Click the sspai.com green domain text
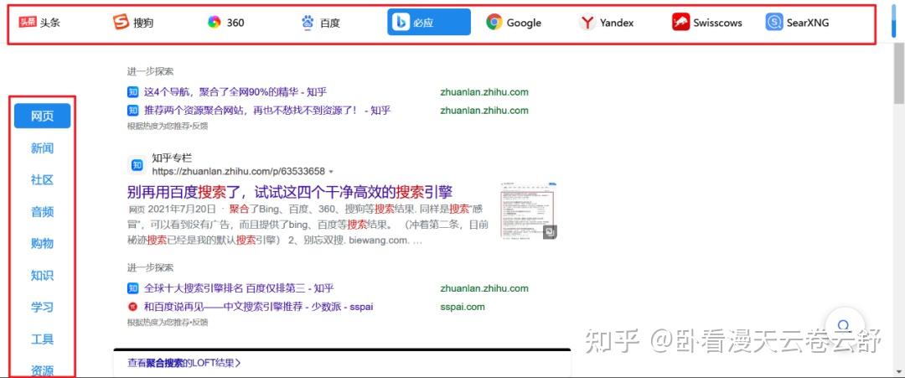This screenshot has width=905, height=378. [x=463, y=307]
